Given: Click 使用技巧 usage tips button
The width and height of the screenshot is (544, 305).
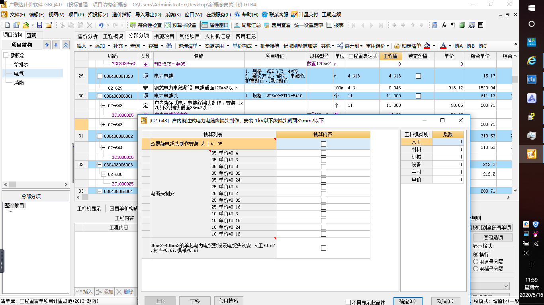Looking at the screenshot, I should pos(229,301).
